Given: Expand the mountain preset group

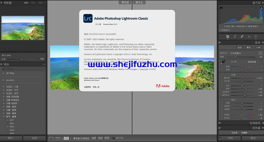Looking at the screenshot, I should coord(3,80).
